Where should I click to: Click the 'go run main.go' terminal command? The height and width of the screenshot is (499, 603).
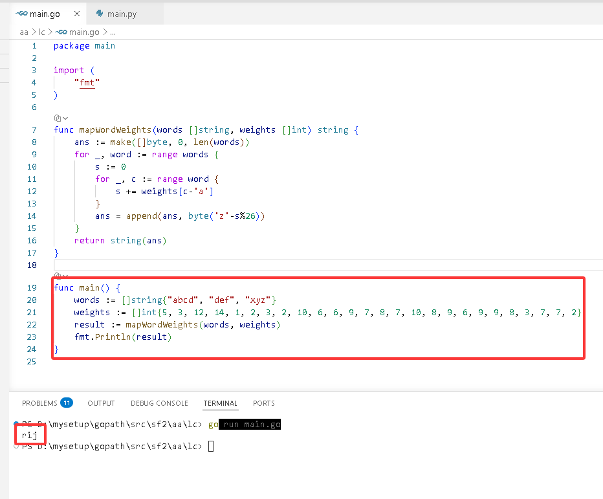point(245,425)
